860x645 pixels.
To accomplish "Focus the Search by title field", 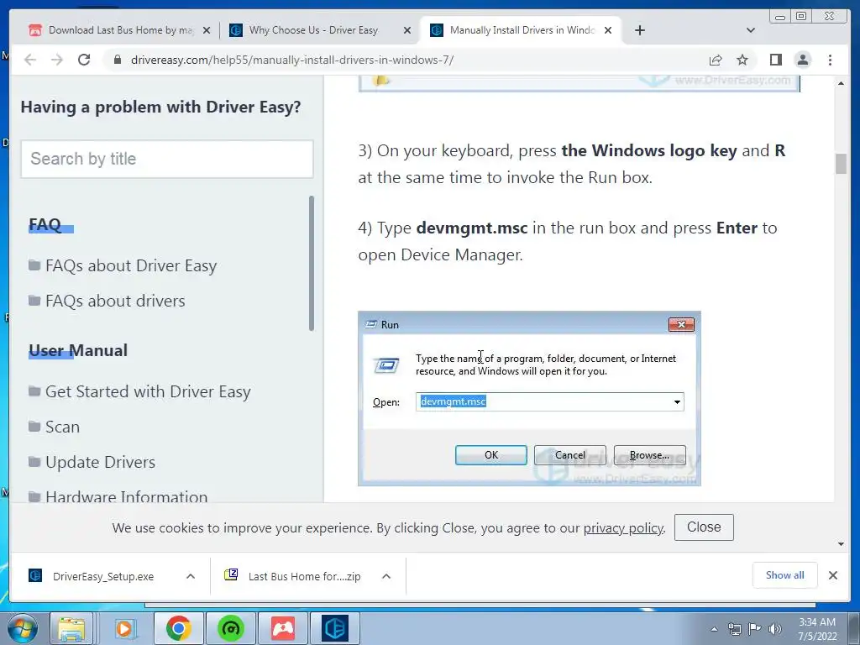I will (167, 159).
